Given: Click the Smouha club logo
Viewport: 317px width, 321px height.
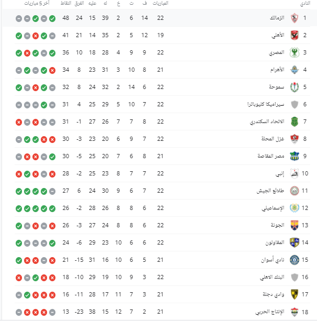Looking at the screenshot, I should [295, 87].
